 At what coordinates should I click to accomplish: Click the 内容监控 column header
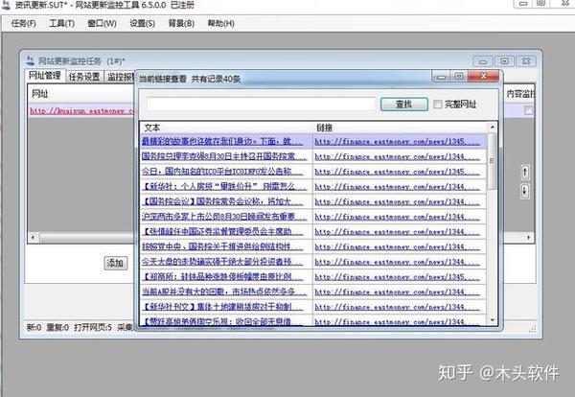tap(520, 94)
